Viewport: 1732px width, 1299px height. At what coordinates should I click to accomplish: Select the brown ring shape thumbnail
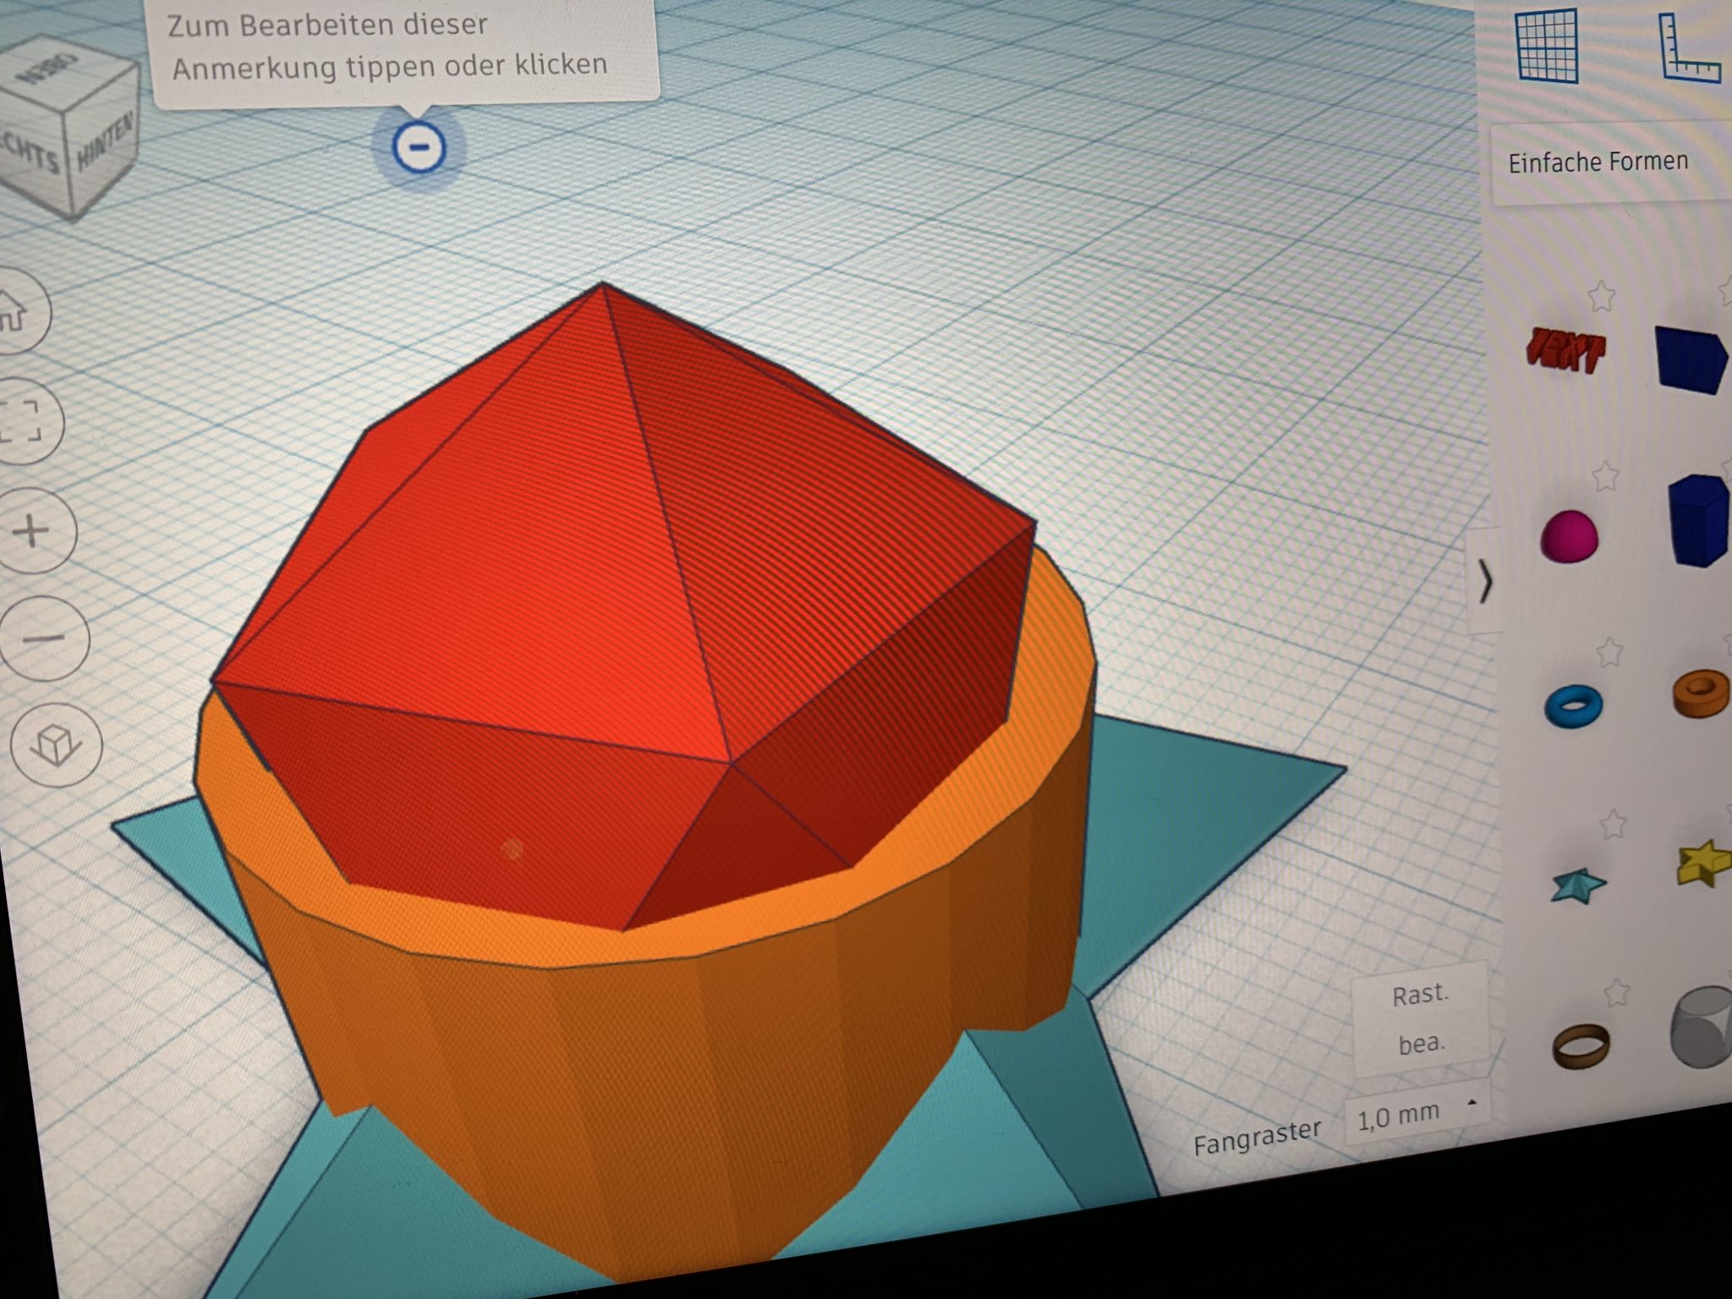1580,1046
